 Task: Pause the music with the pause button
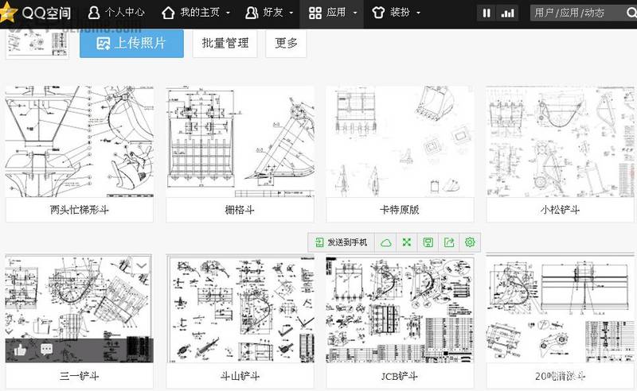487,14
